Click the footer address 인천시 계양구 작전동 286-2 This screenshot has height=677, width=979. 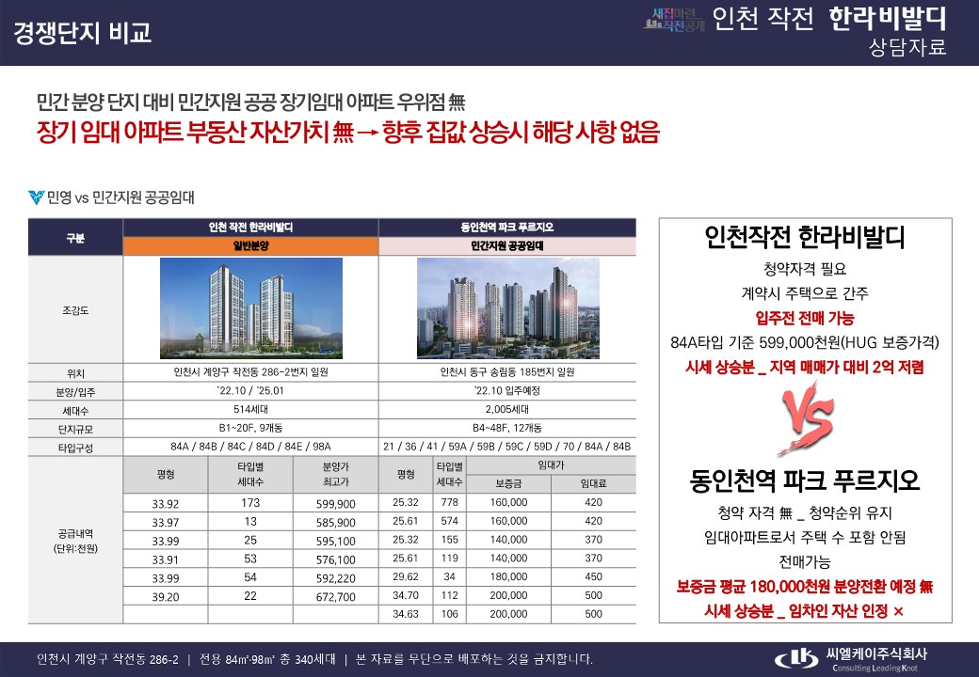[107, 659]
